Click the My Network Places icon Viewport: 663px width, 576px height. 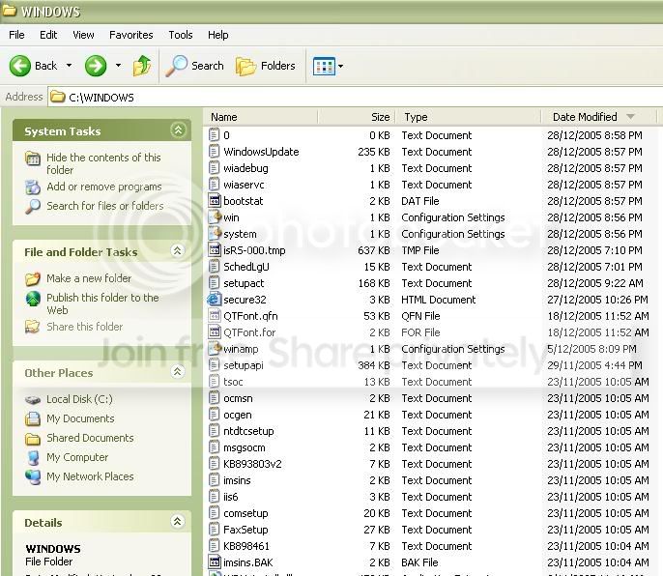click(33, 476)
